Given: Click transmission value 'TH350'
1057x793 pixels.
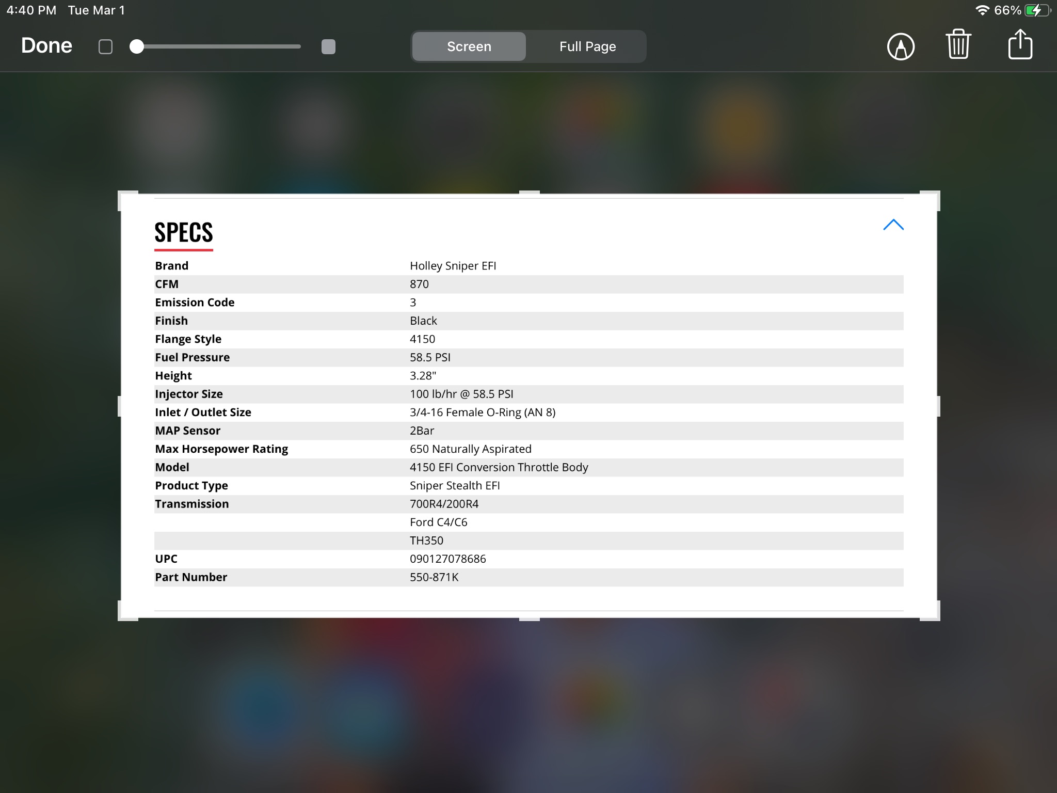Looking at the screenshot, I should click(426, 541).
